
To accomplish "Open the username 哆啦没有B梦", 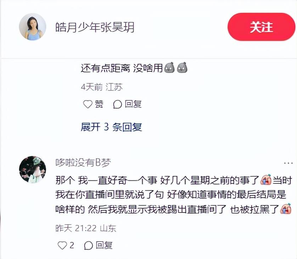I will click(x=83, y=162).
